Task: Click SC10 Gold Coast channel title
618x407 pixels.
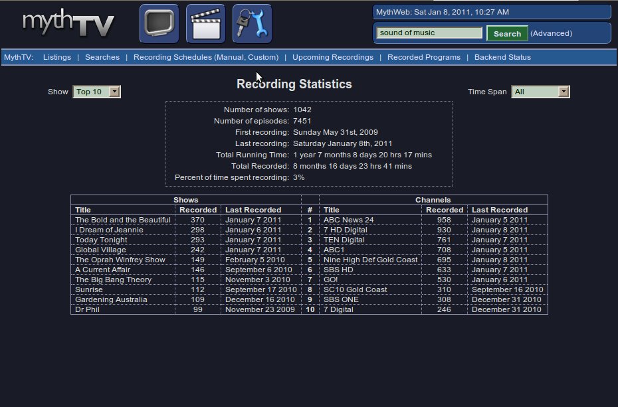Action: [355, 289]
